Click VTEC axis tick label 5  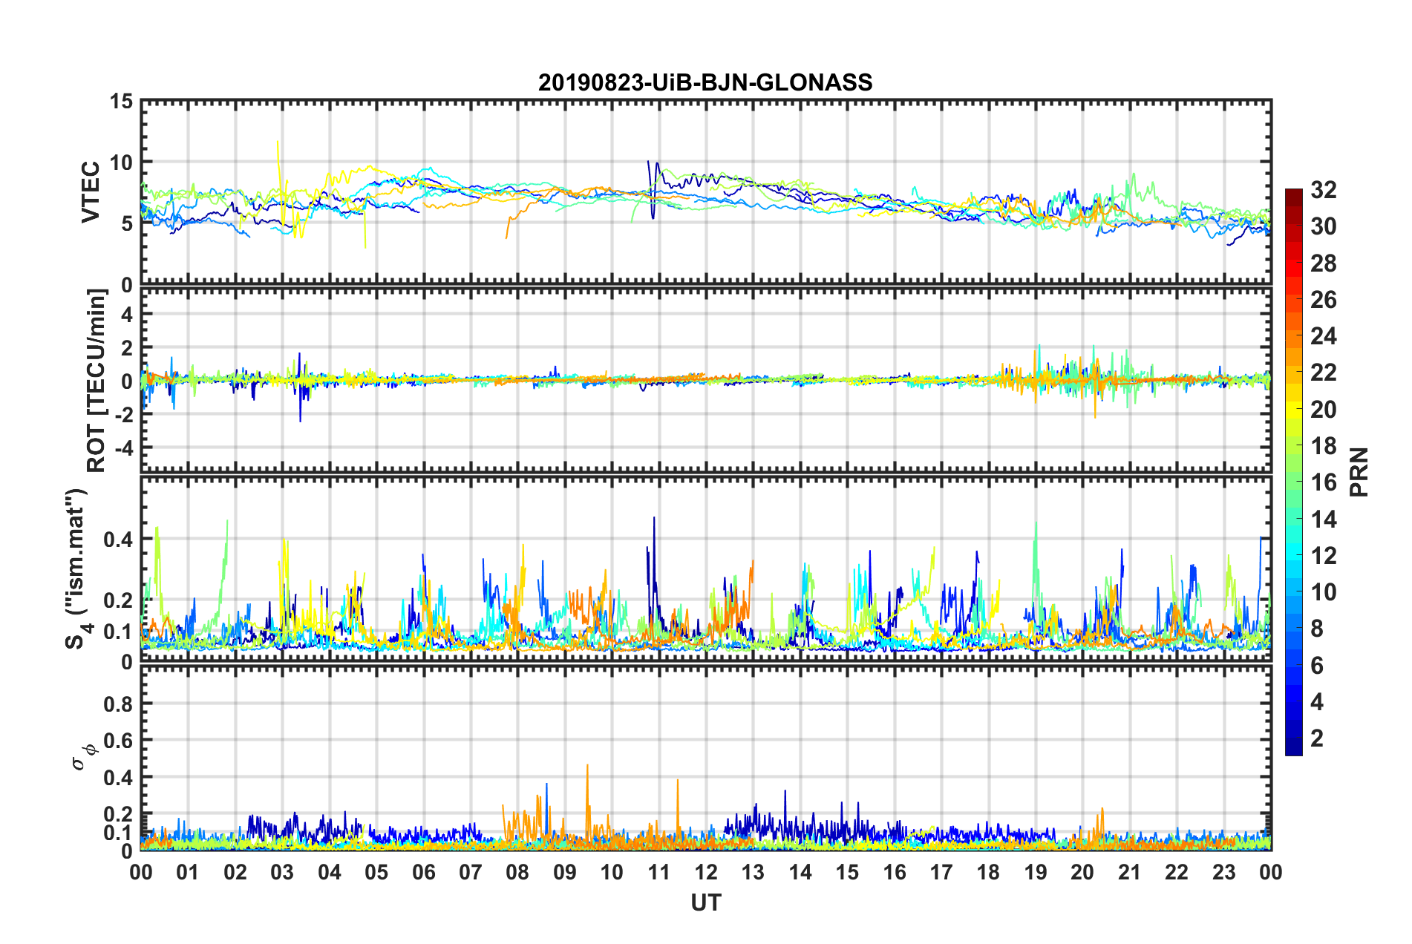point(127,223)
